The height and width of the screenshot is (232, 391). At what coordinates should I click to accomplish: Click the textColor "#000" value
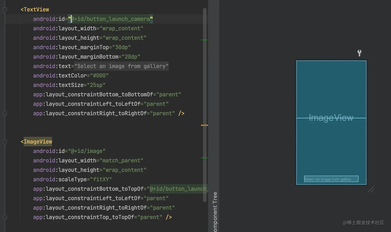99,76
